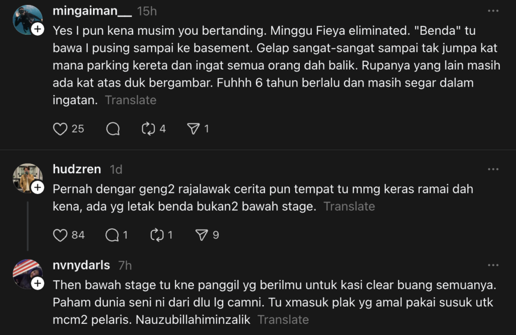View hudzren's profile picture

(27, 177)
